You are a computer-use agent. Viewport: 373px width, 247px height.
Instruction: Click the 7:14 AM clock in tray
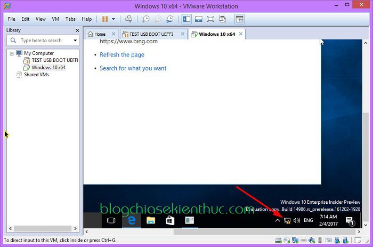328,217
